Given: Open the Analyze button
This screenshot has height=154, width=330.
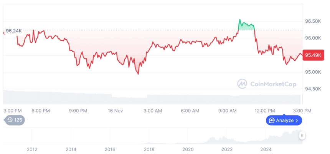Looking at the screenshot, I should click(x=284, y=121).
